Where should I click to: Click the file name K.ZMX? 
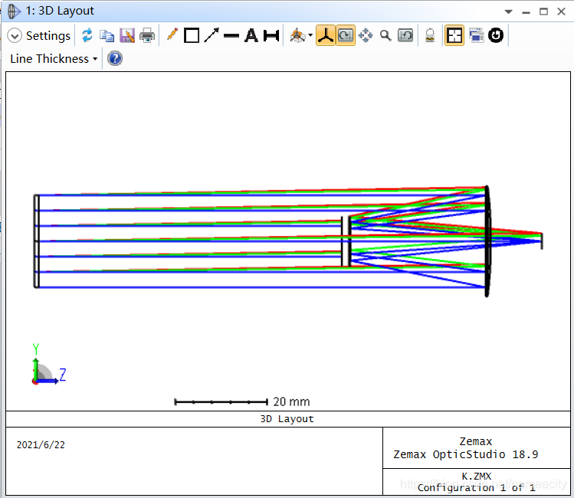coord(476,477)
